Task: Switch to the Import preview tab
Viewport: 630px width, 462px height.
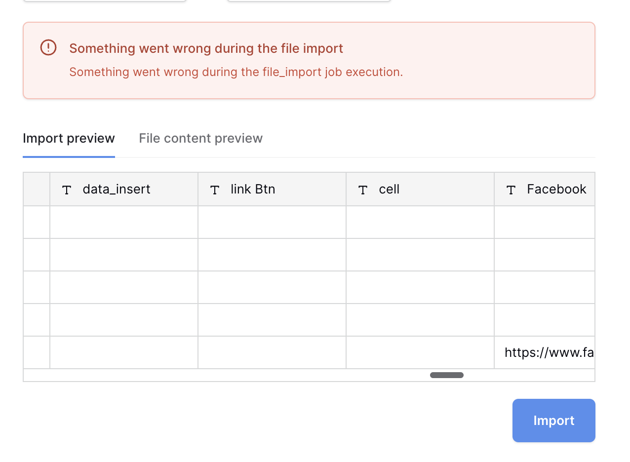Action: point(69,138)
